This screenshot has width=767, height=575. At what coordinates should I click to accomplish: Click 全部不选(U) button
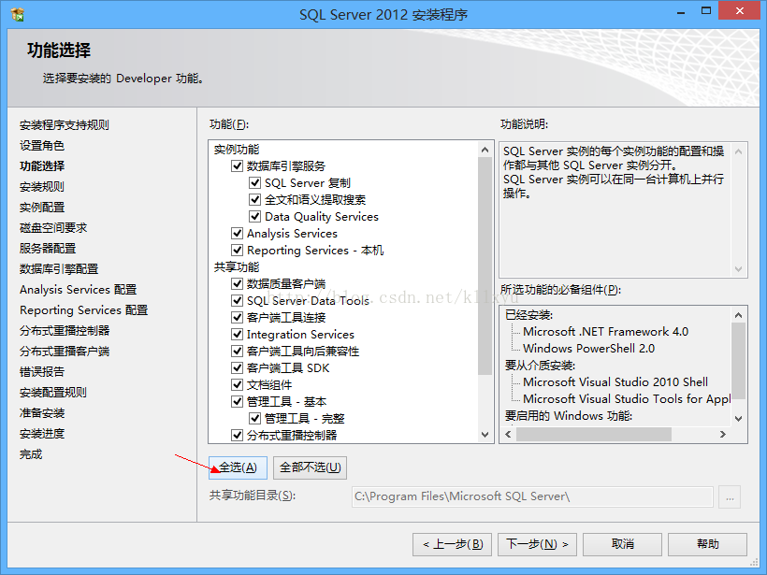pyautogui.click(x=311, y=467)
